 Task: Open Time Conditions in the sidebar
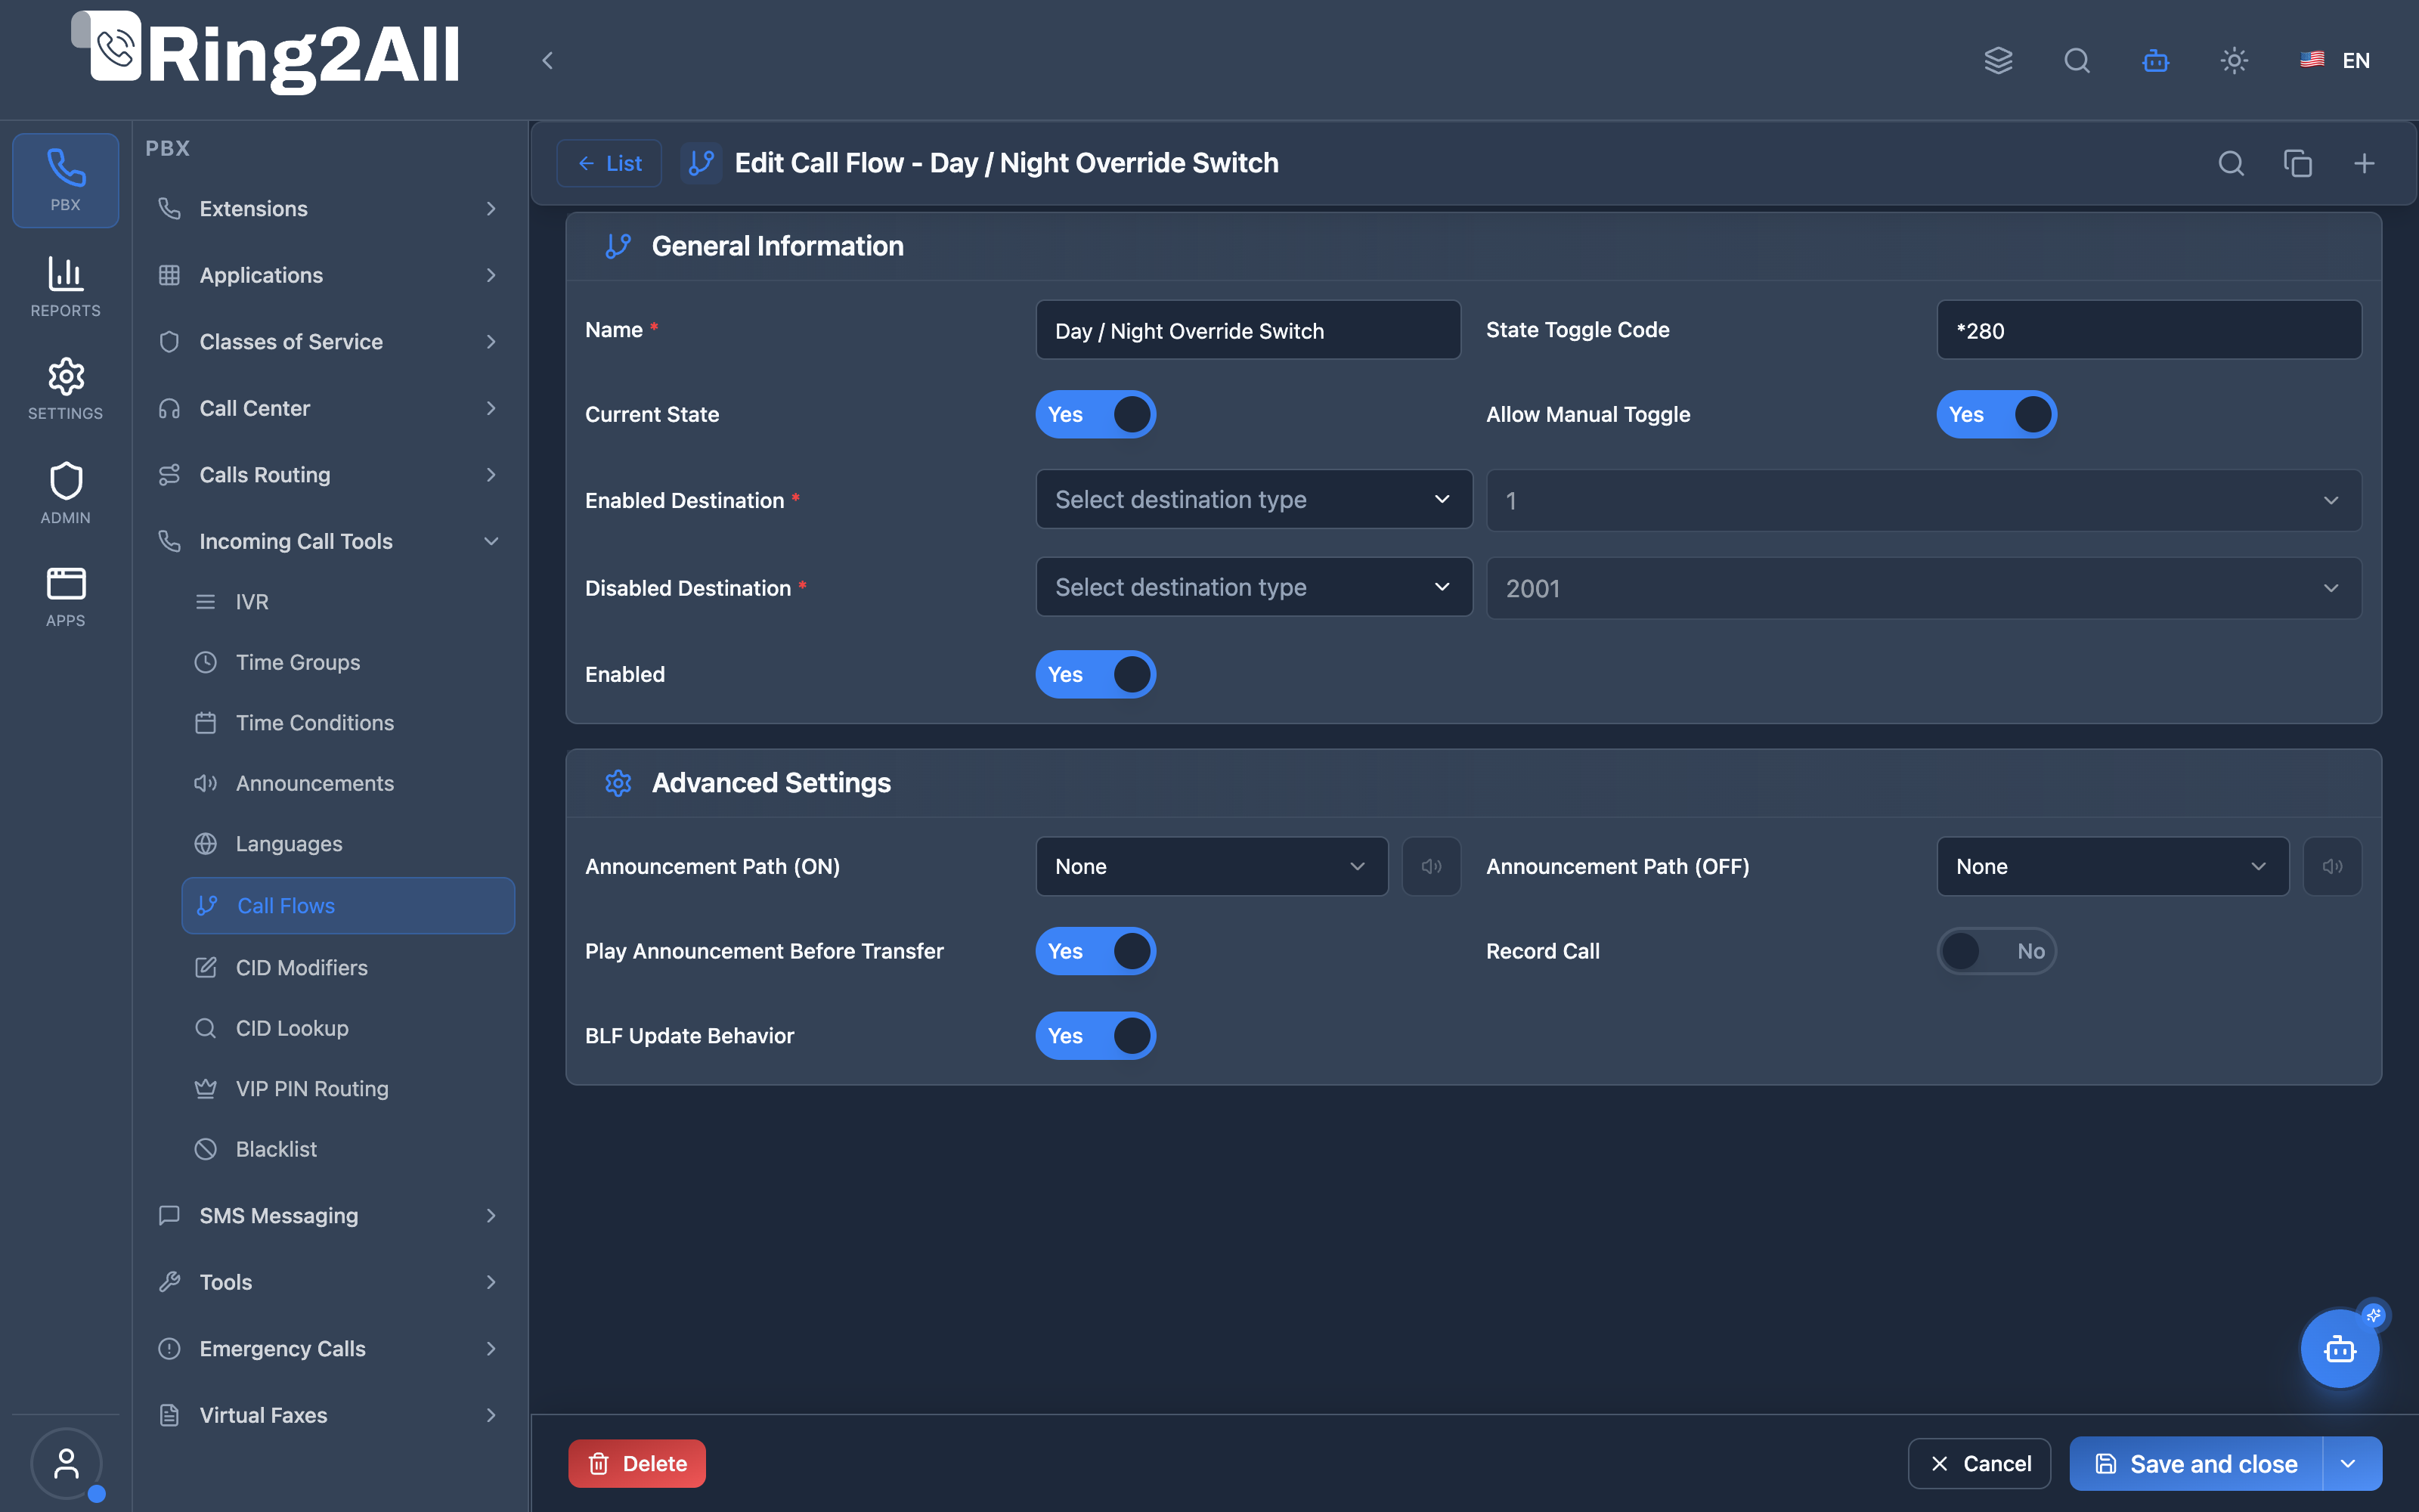point(348,722)
